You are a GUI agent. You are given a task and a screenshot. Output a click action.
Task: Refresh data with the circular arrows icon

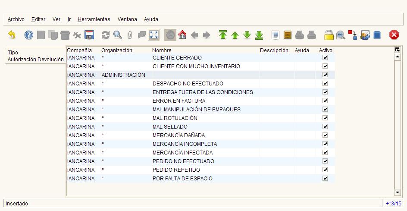coord(105,35)
